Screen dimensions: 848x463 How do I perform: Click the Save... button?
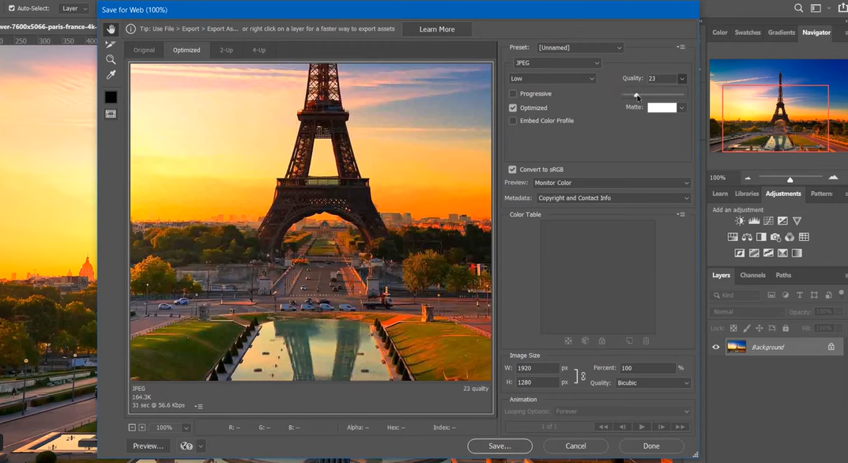(x=499, y=446)
